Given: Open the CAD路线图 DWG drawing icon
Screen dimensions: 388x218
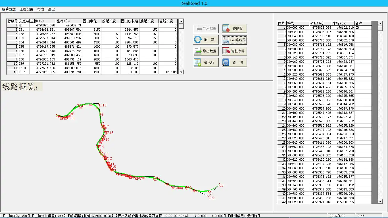Looking at the screenshot, I should (x=226, y=40).
